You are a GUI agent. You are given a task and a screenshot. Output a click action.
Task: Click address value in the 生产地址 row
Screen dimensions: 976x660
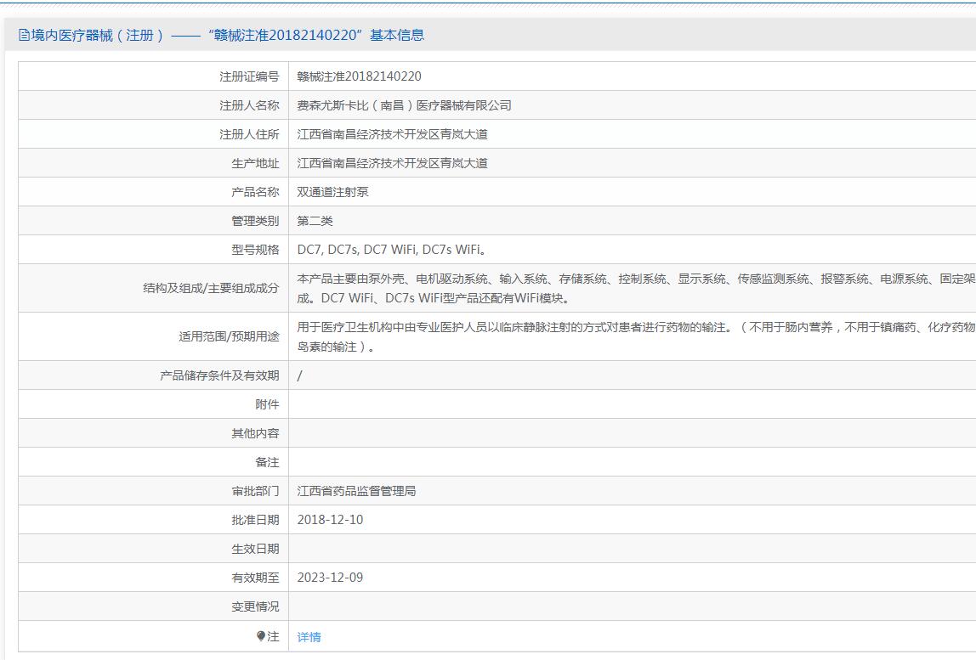click(x=392, y=163)
